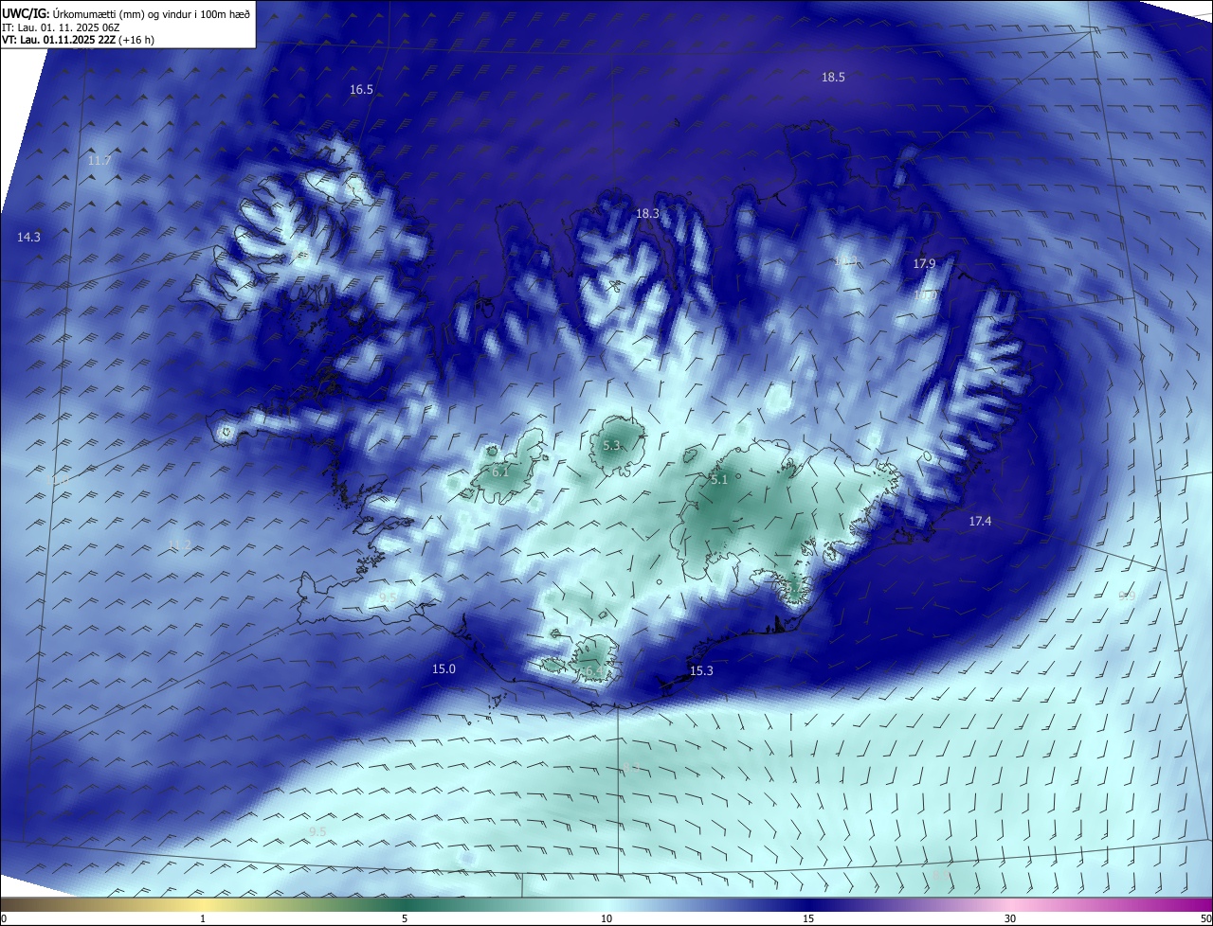Viewport: 1213px width, 926px height.
Task: Click the map title 'Úrkomumætti (mm) og vindur'
Action: (120, 13)
